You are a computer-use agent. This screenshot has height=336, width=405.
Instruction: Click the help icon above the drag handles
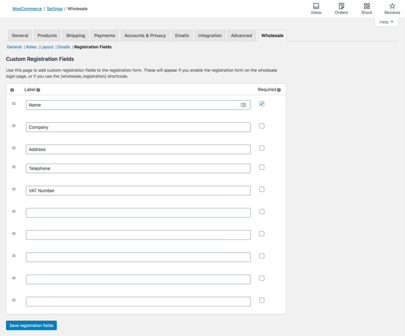click(x=11, y=89)
